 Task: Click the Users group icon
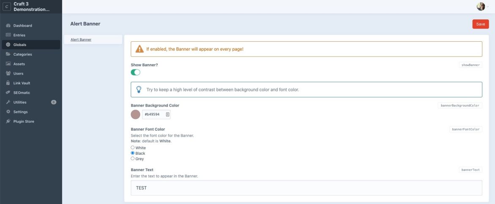point(8,73)
